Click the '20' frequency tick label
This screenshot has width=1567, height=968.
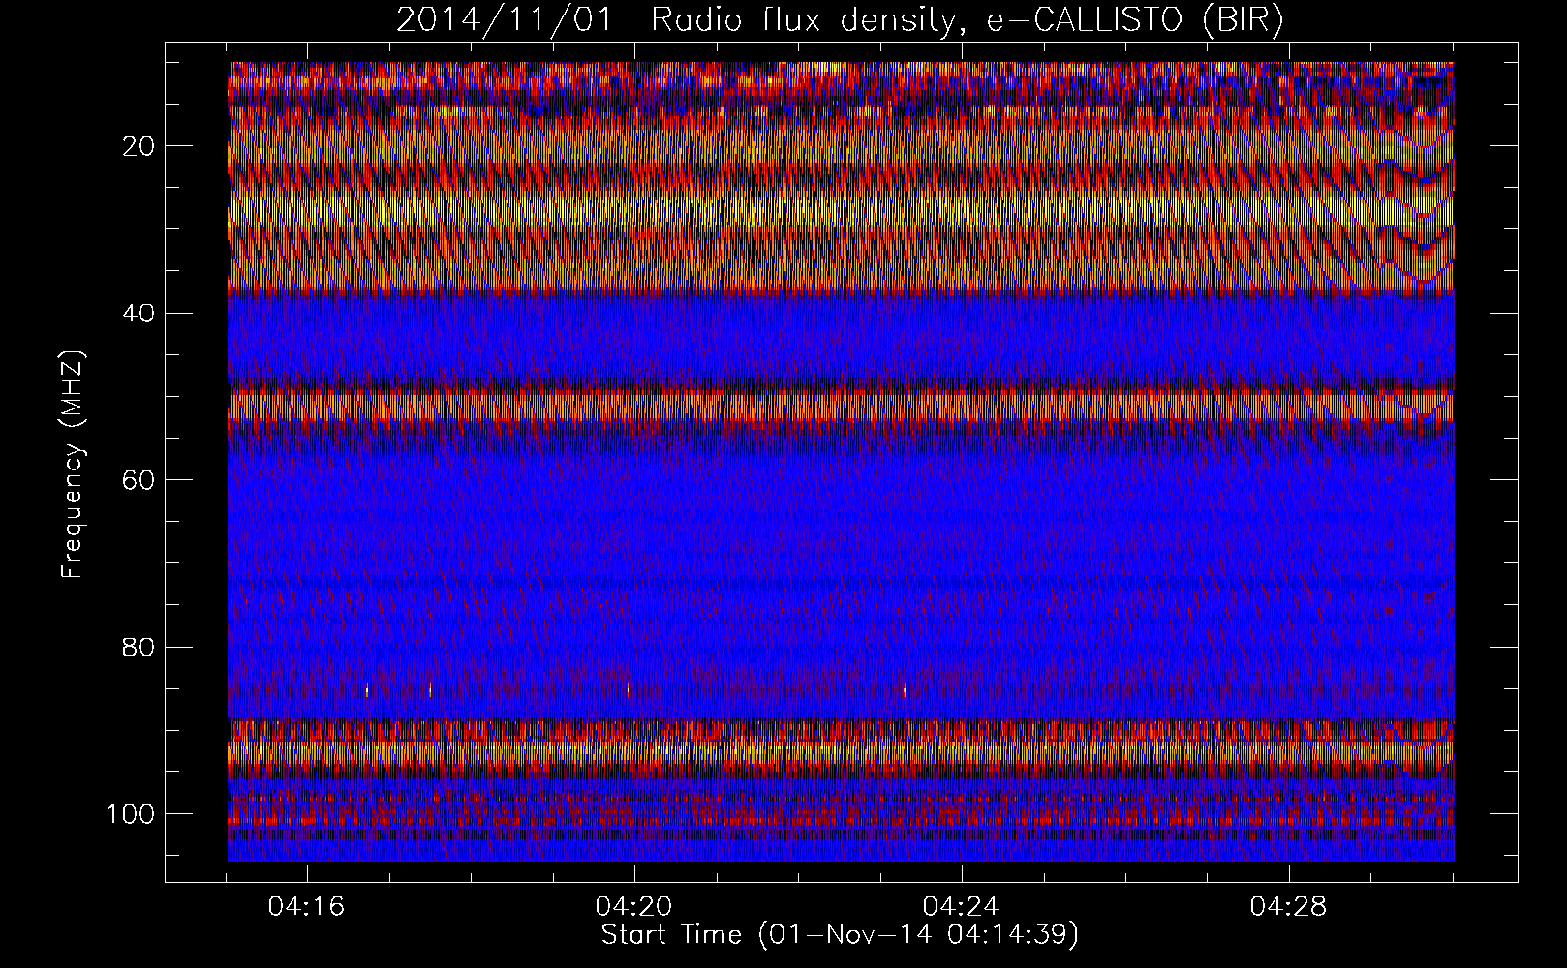[138, 146]
